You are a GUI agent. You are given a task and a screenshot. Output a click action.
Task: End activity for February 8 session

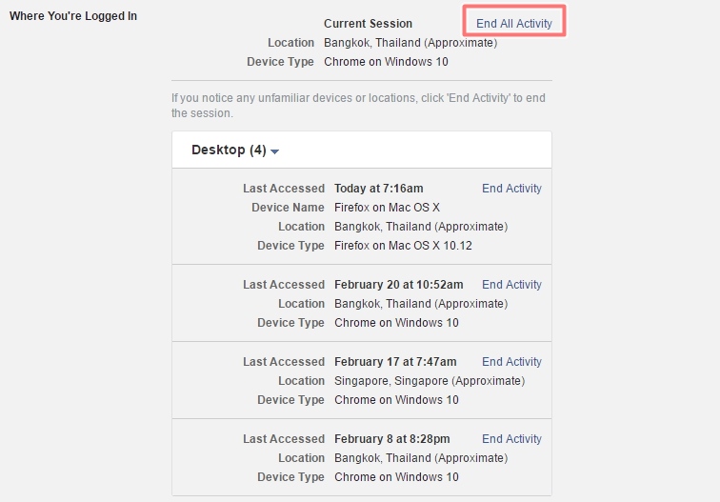tap(511, 439)
